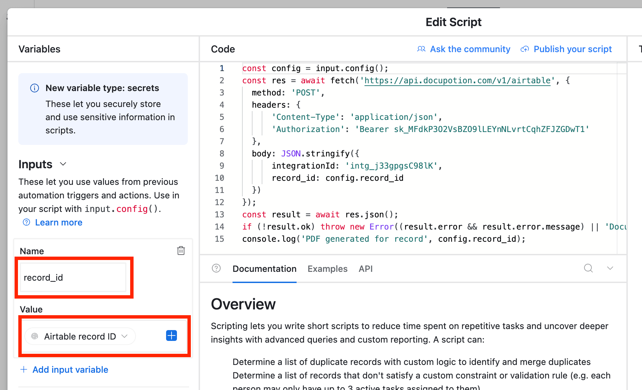Screen dimensions: 642x390
Task: Click the Inputs section heading
Action: (35, 164)
